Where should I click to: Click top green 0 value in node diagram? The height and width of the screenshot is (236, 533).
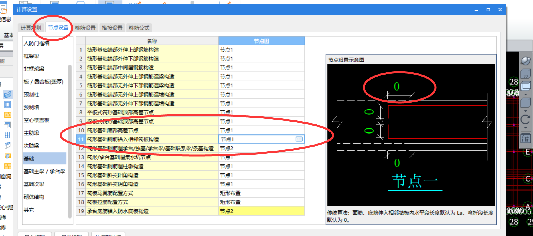(x=396, y=86)
